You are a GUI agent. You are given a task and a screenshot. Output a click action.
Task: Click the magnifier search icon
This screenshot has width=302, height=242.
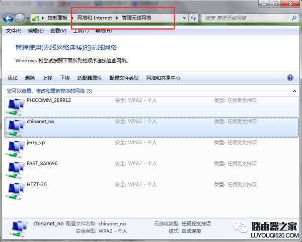[294, 18]
